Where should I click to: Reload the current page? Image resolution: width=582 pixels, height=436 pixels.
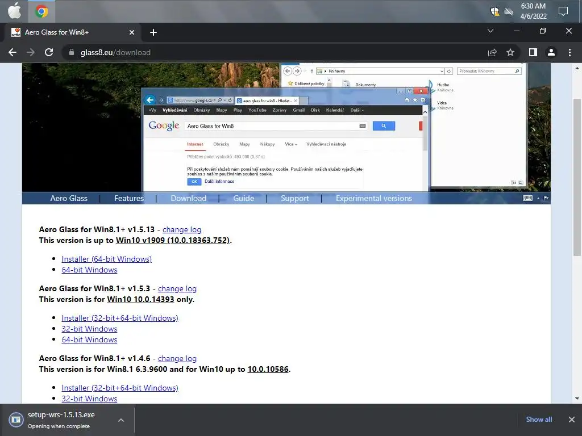[x=49, y=52]
